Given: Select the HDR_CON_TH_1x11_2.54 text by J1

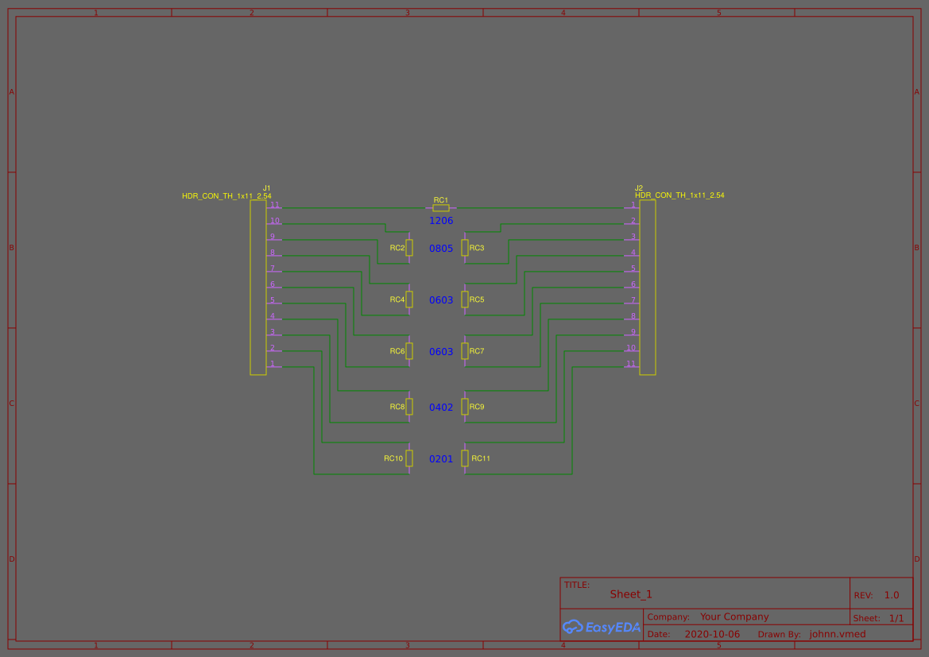Looking at the screenshot, I should 227,195.
